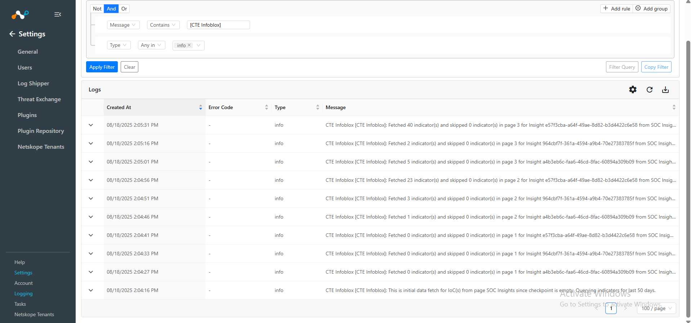
Task: Expand the 2:04:46 PM log row
Action: tap(91, 217)
